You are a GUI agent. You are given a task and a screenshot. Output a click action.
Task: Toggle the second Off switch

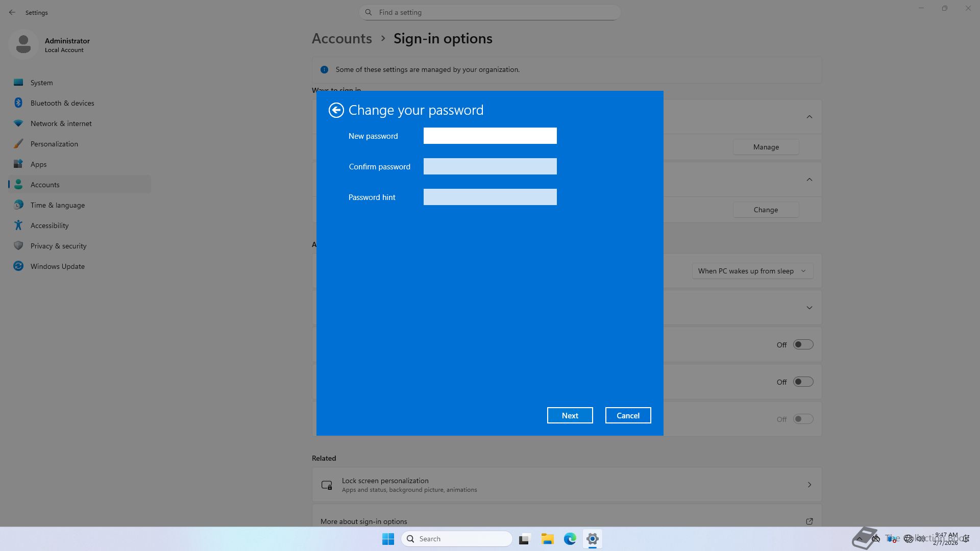[802, 382]
